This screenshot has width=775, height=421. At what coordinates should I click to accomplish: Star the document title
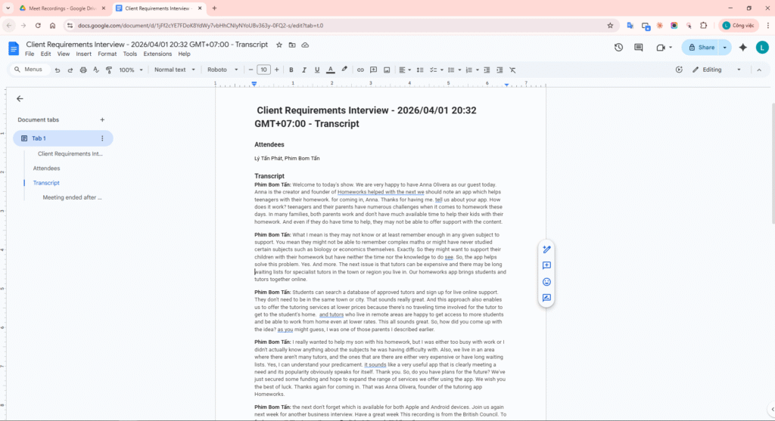point(279,45)
